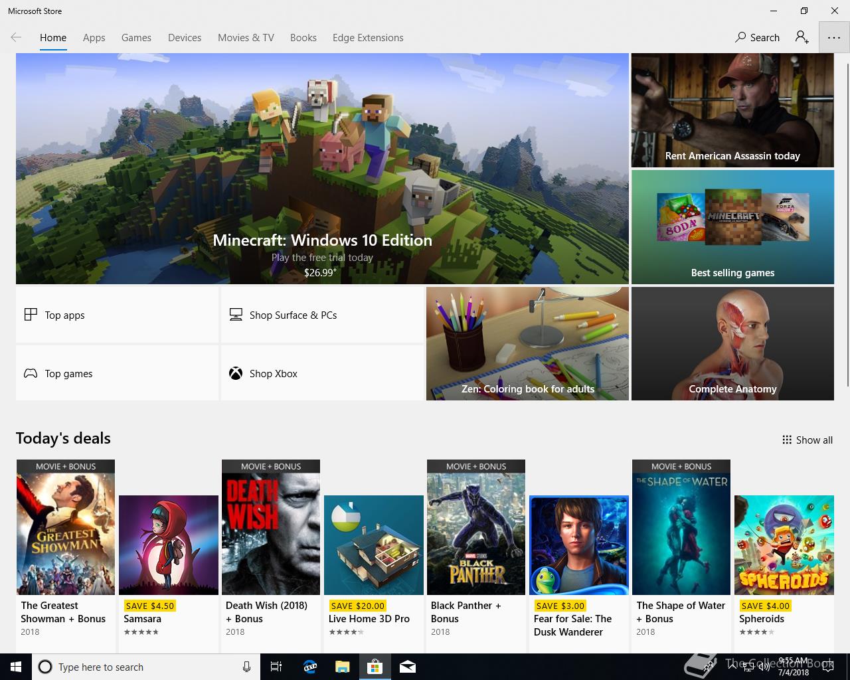
Task: Click the taskbar microphone icon
Action: 246,667
